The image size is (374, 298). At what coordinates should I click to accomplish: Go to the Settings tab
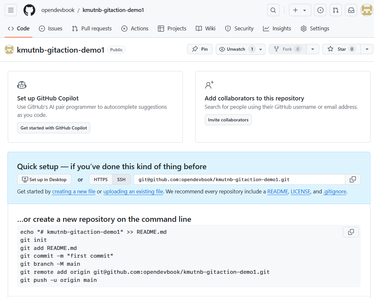pyautogui.click(x=315, y=28)
